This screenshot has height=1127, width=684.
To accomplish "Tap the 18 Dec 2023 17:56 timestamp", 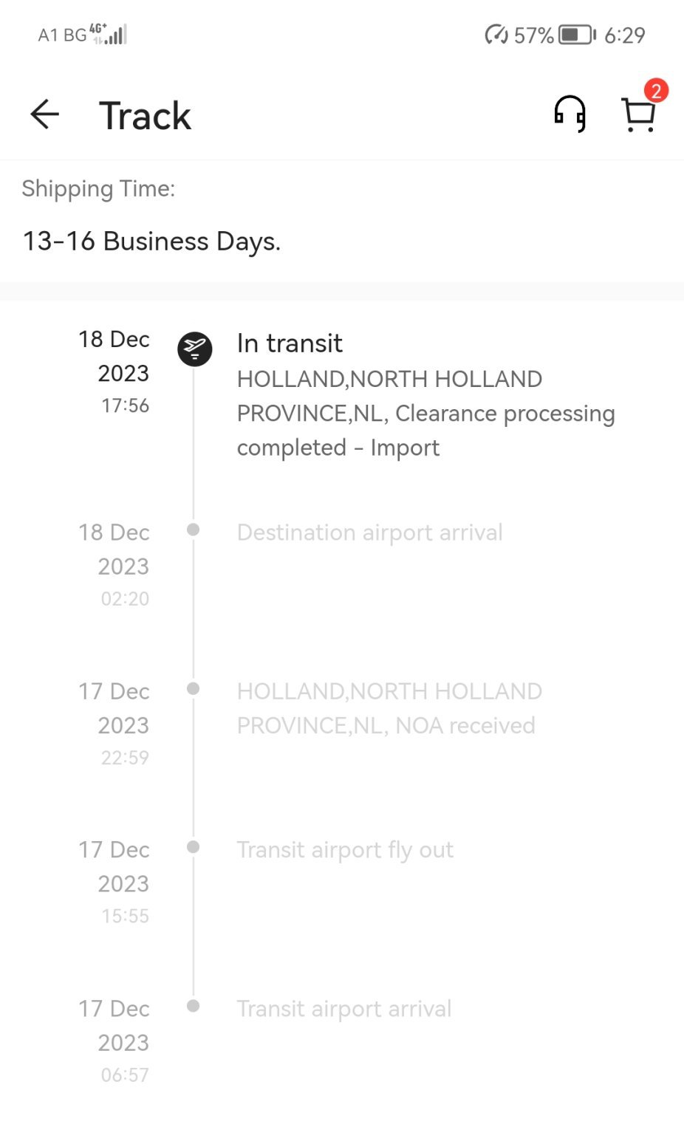I will (115, 371).
